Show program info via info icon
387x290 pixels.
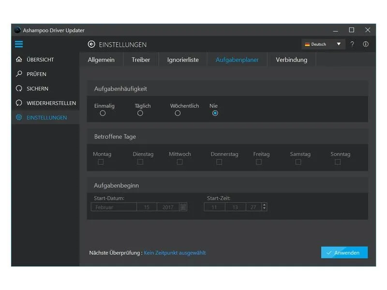[x=366, y=44]
